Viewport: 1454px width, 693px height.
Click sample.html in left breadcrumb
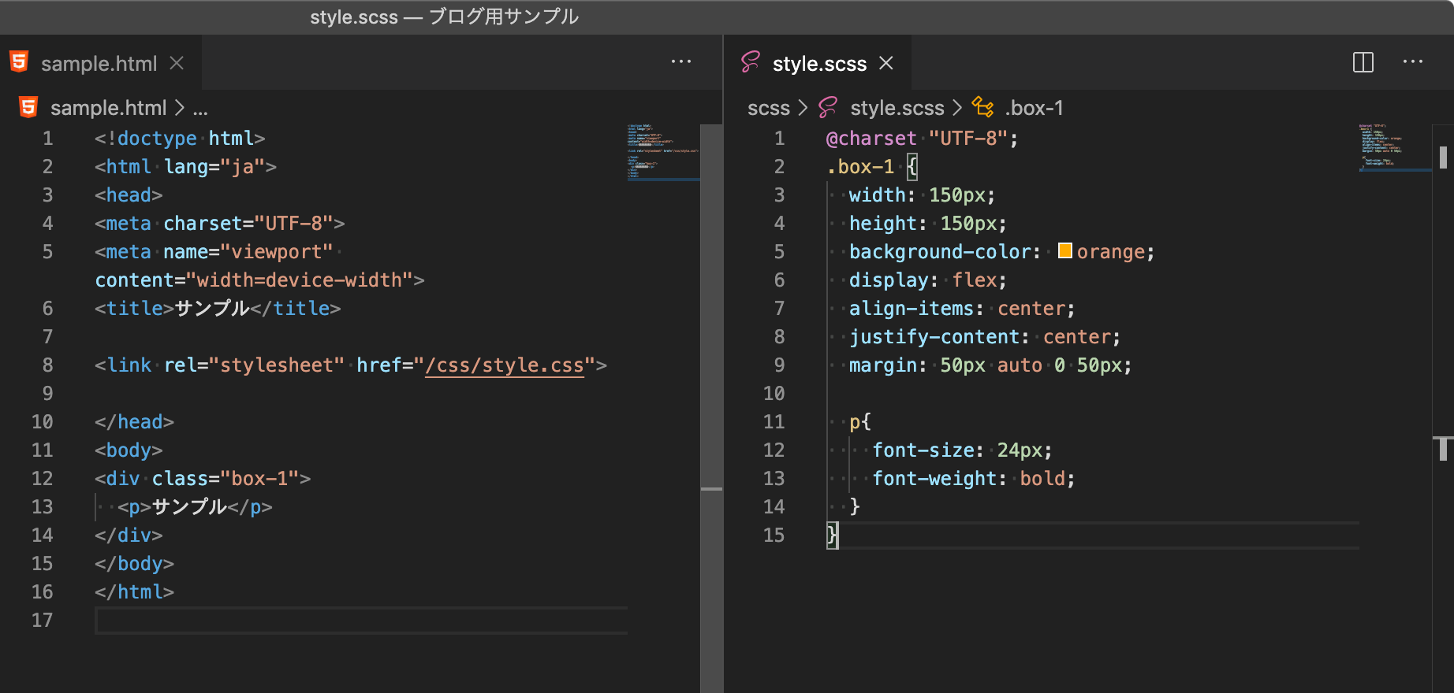click(109, 108)
